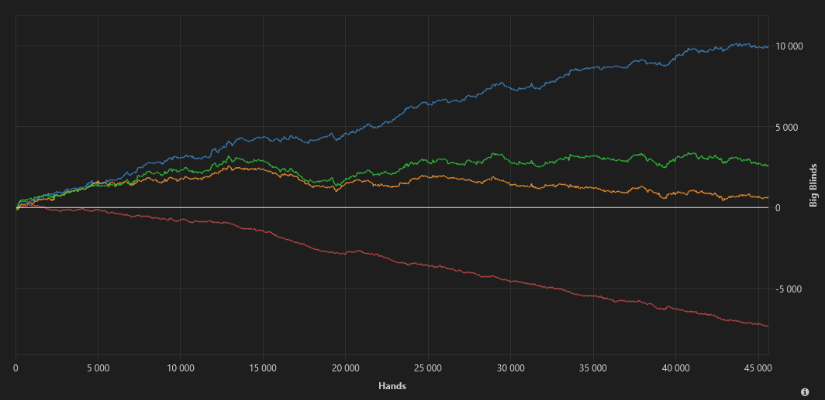The height and width of the screenshot is (400, 825).
Task: Select the '40 000' x-axis label
Action: coord(675,368)
